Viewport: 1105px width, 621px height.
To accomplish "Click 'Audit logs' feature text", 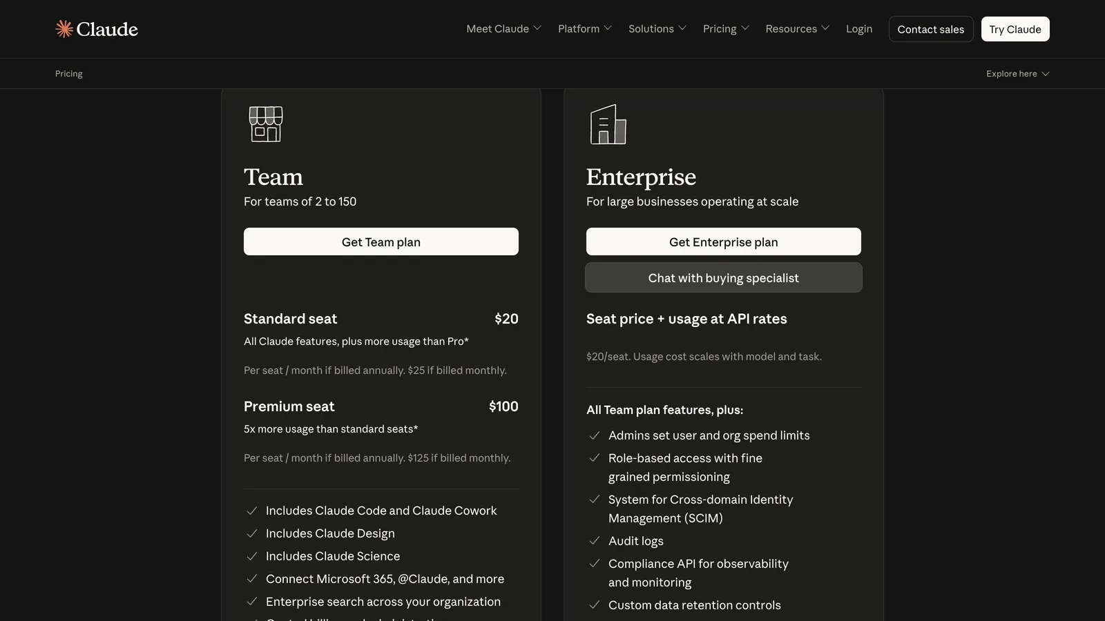I will click(x=636, y=541).
